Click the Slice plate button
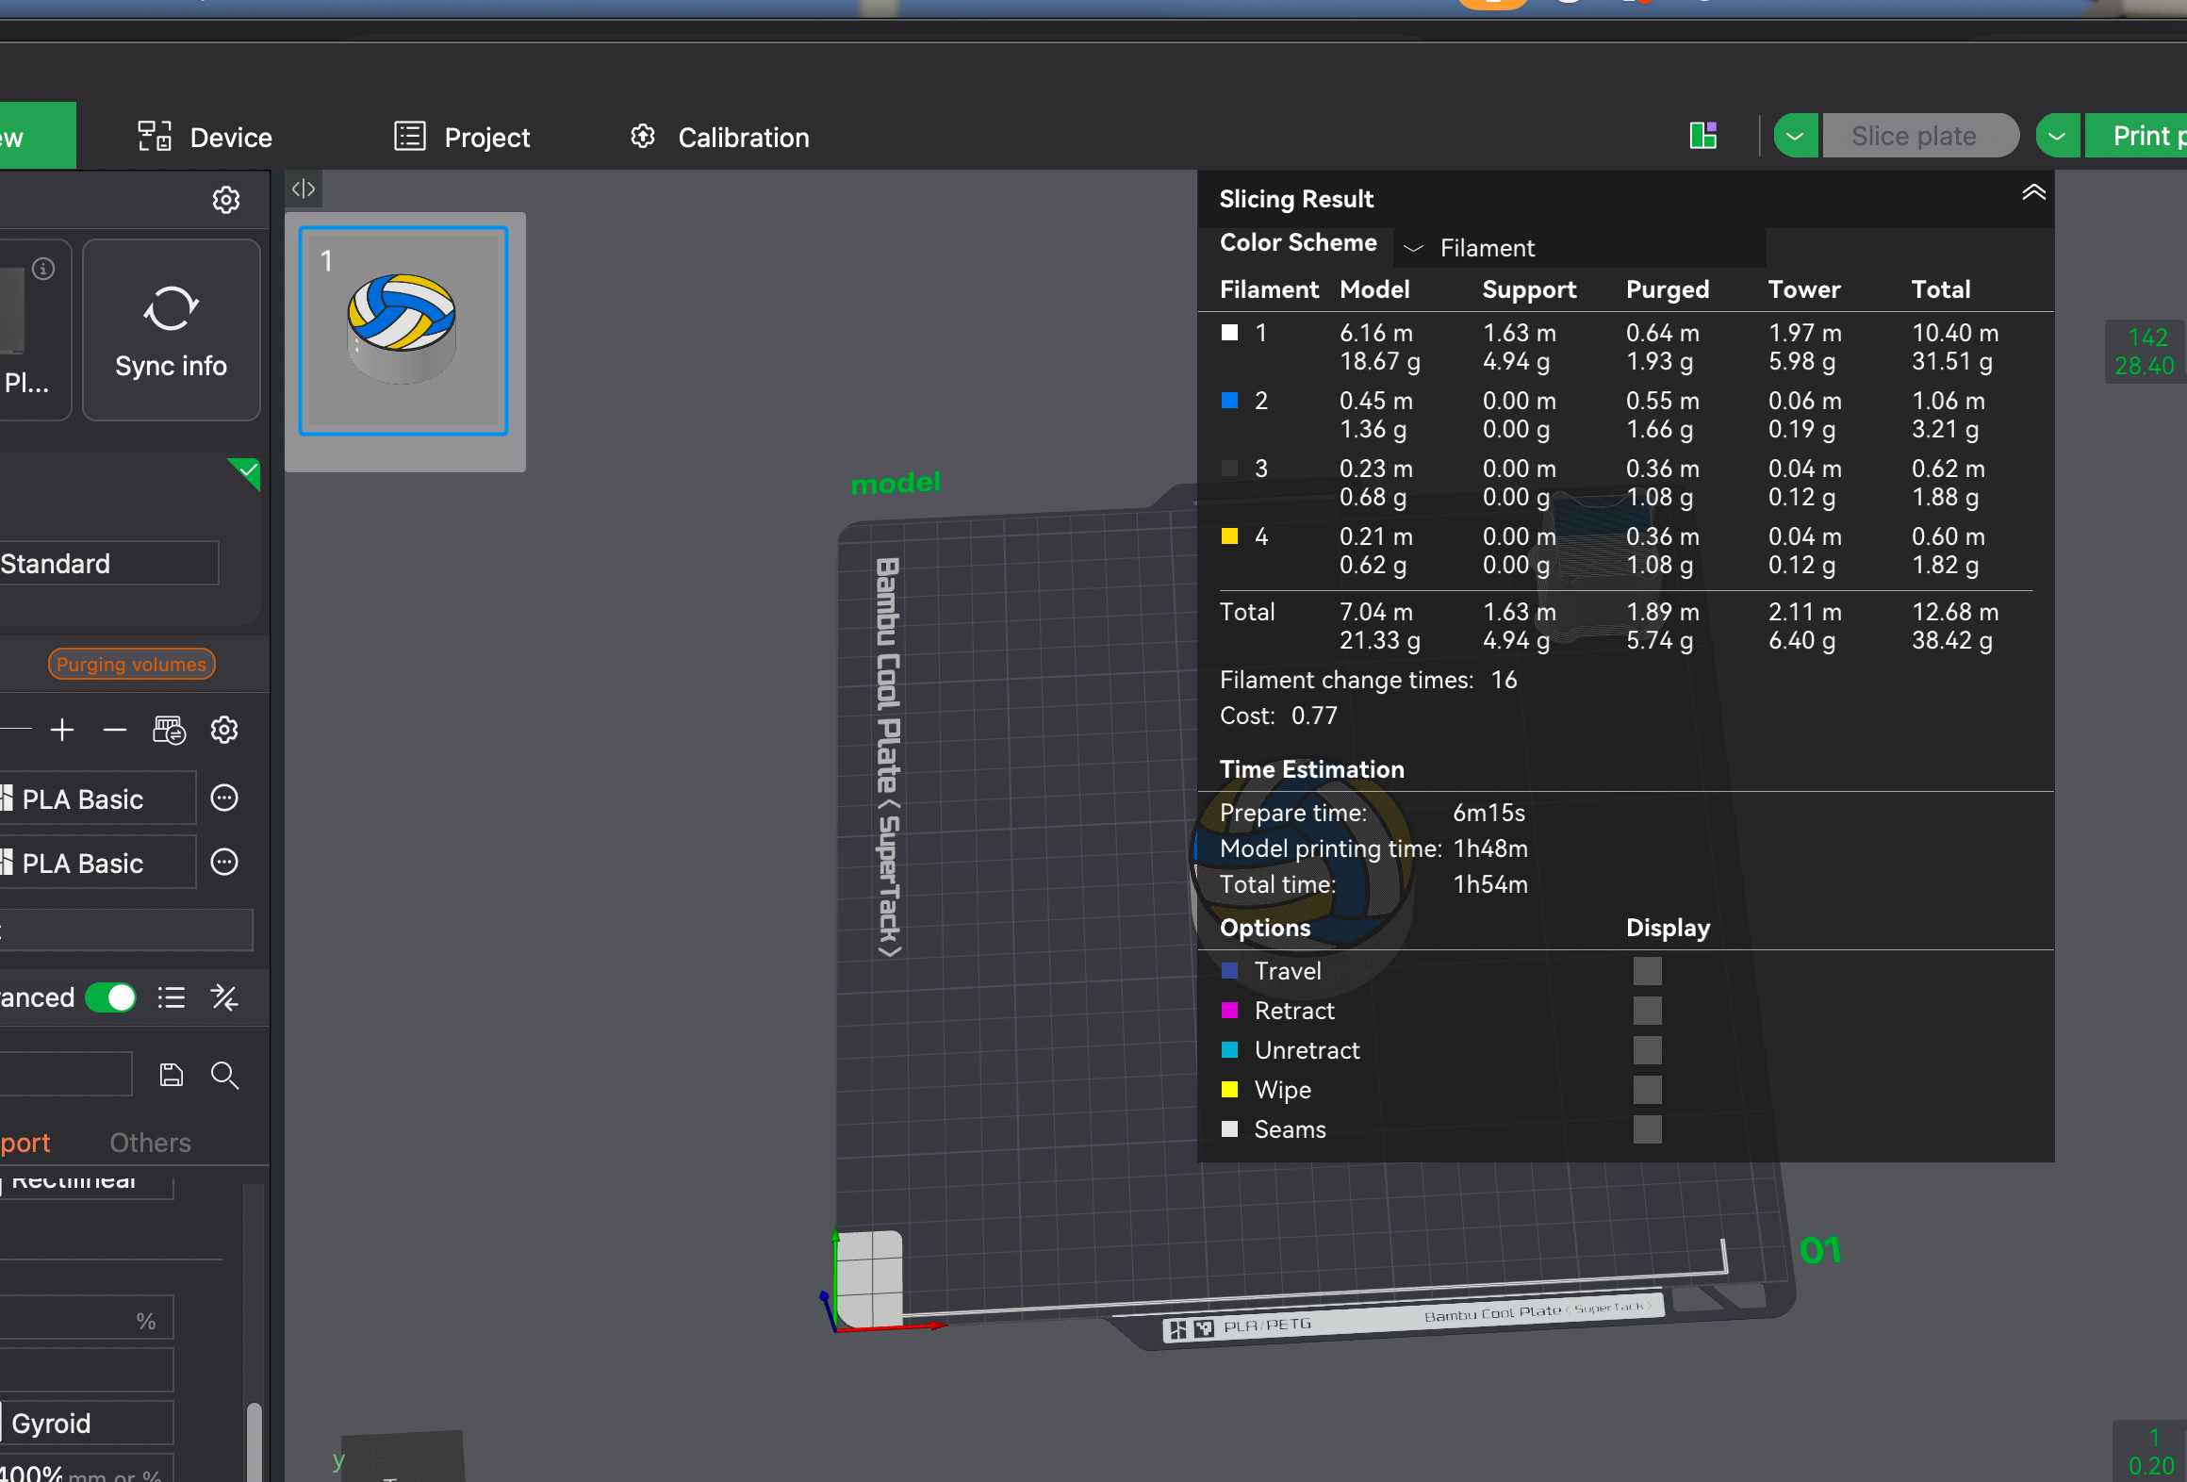 1920,137
